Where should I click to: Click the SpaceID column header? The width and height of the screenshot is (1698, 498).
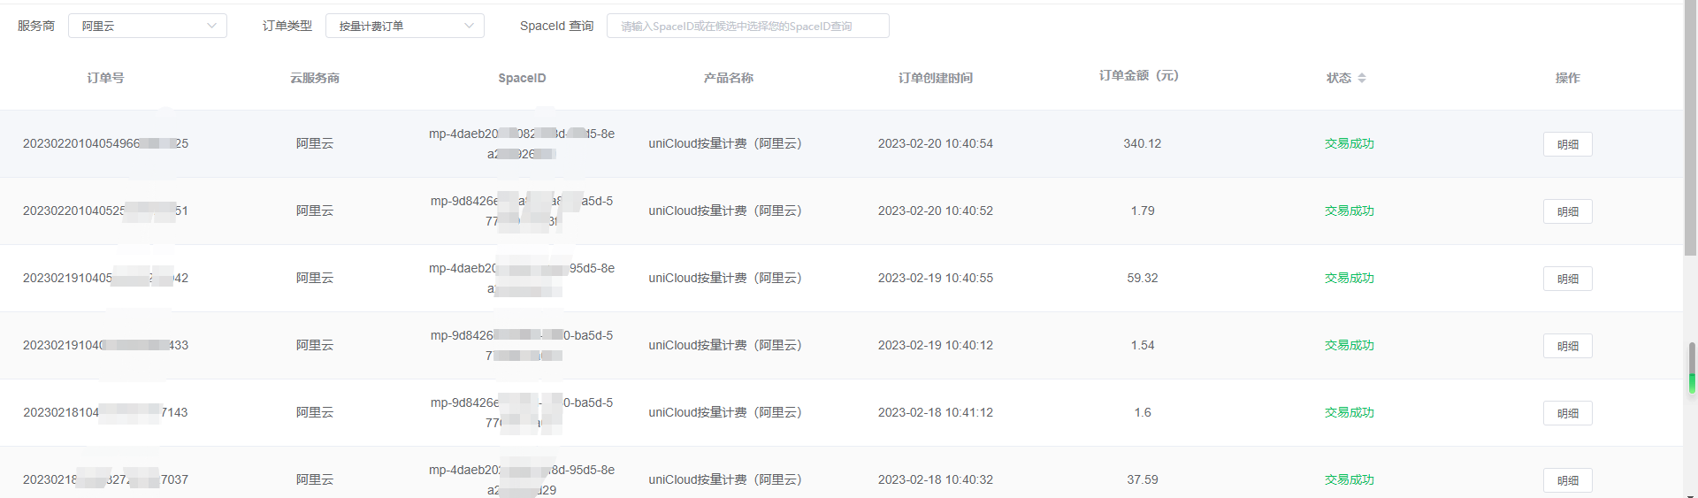522,78
